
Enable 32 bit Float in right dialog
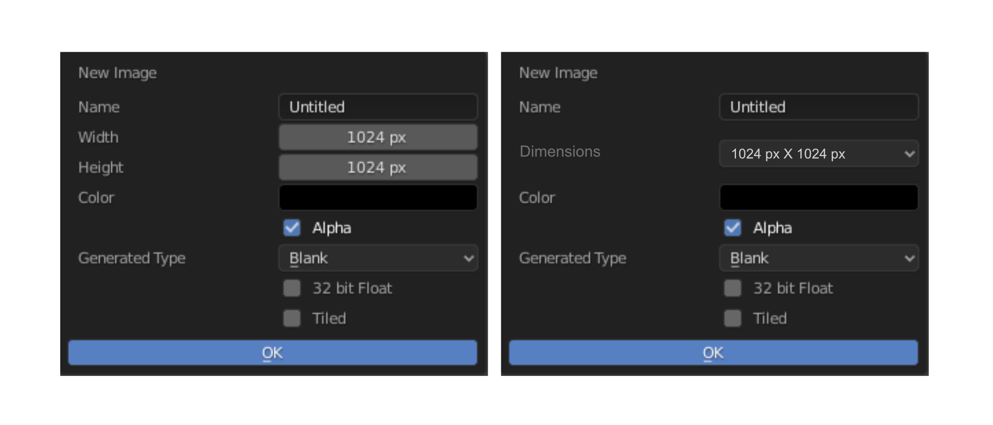coord(733,288)
